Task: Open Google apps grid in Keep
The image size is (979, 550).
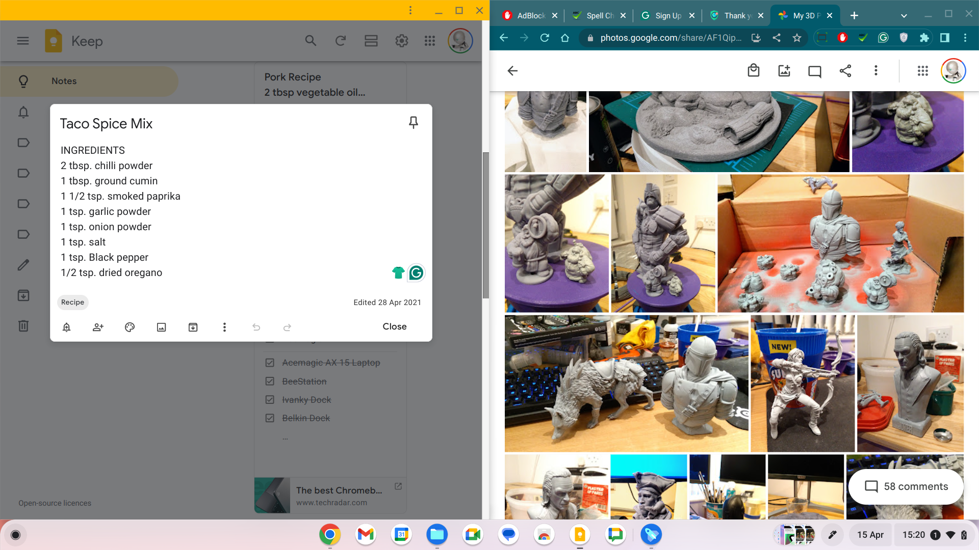Action: coord(430,41)
